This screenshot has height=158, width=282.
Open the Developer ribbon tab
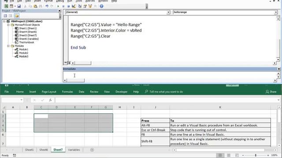pyautogui.click(x=122, y=92)
